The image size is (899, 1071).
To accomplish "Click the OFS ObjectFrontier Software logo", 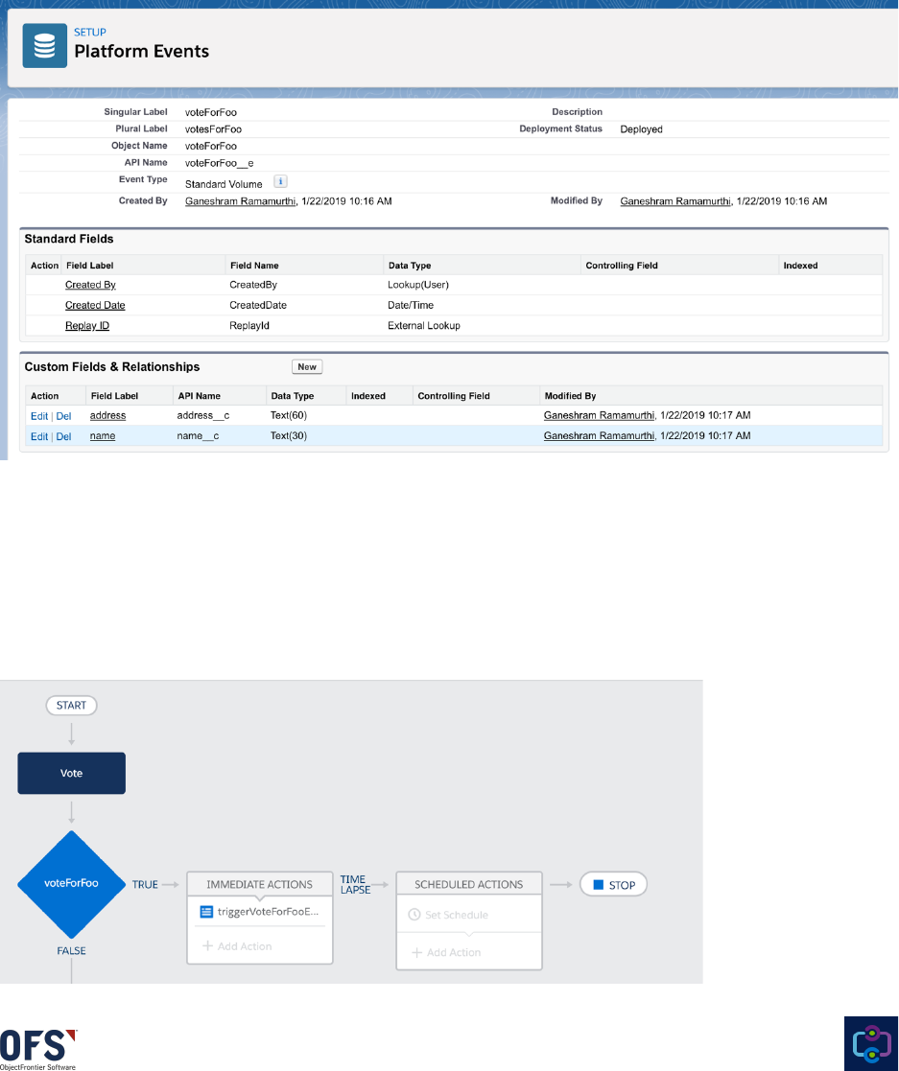I will point(38,1049).
